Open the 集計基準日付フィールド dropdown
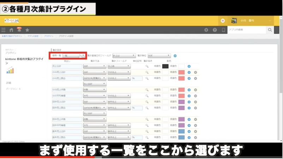This screenshot has width=283, height=159. [124, 56]
